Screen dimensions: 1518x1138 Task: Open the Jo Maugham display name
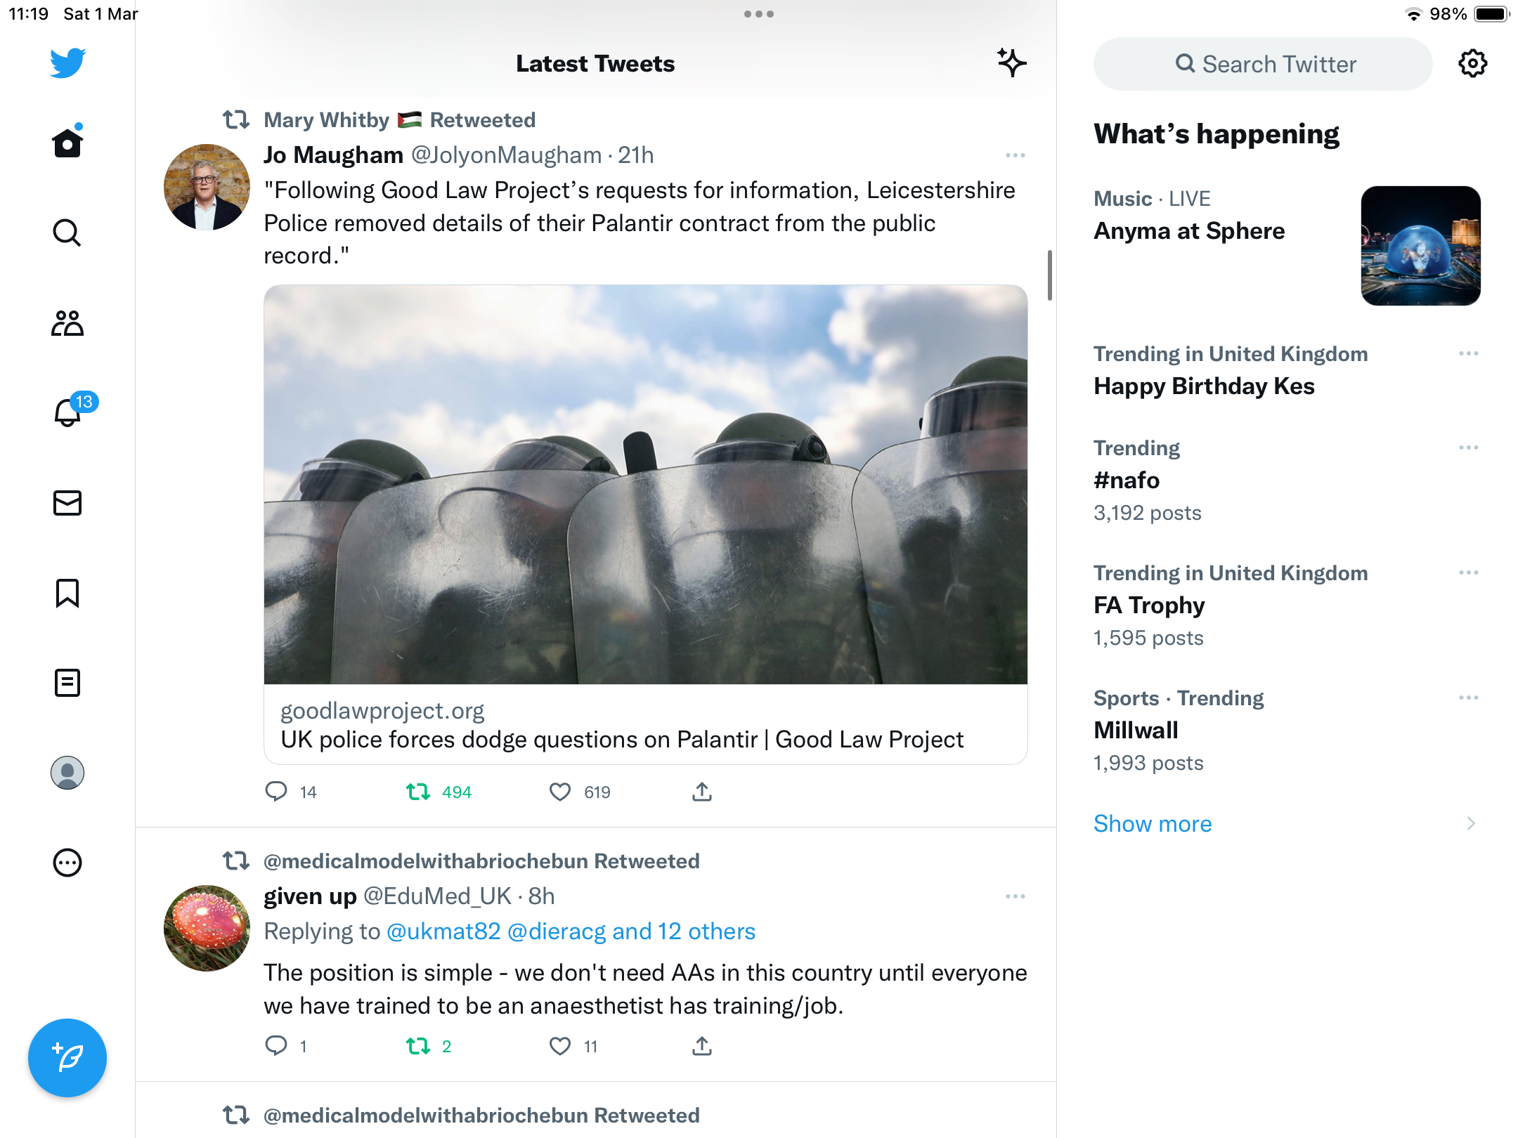[333, 155]
